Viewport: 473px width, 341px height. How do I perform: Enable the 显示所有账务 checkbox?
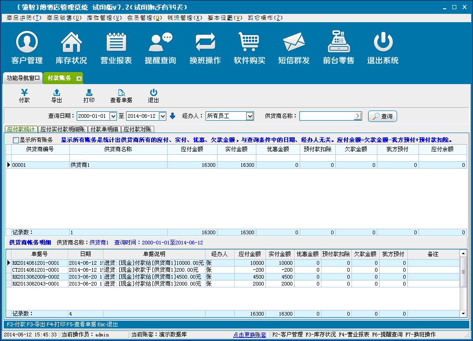[x=16, y=140]
